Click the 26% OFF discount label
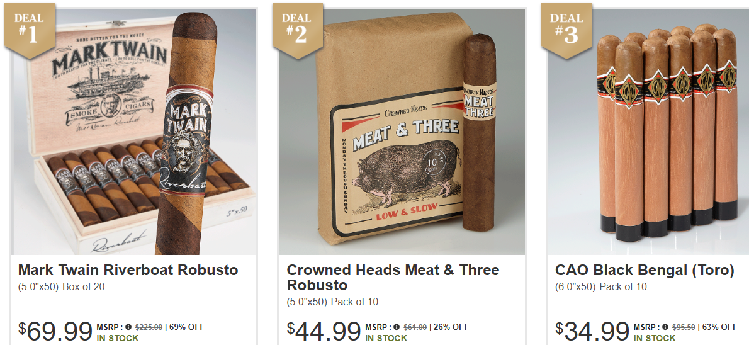The width and height of the screenshot is (749, 345). 451,327
